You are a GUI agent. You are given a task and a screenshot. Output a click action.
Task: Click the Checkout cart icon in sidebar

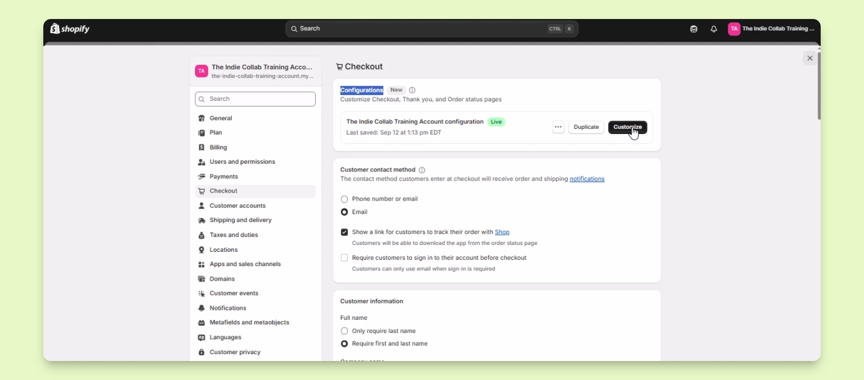click(x=201, y=192)
